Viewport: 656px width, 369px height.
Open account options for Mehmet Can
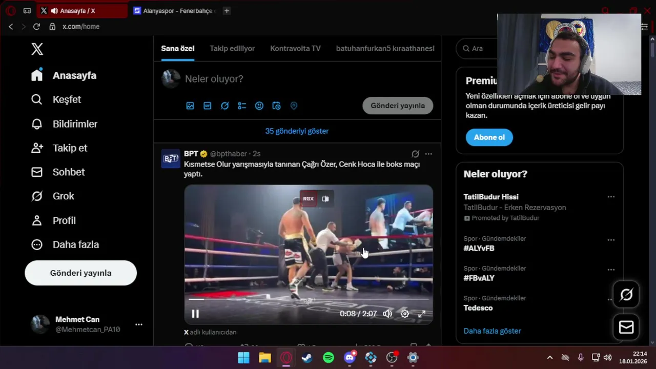[x=138, y=324]
